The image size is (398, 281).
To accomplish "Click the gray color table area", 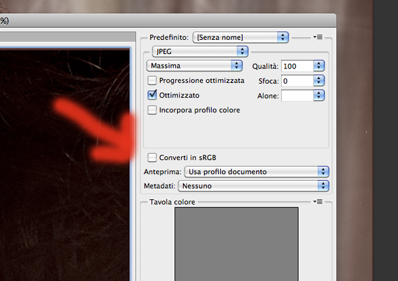I will [236, 242].
